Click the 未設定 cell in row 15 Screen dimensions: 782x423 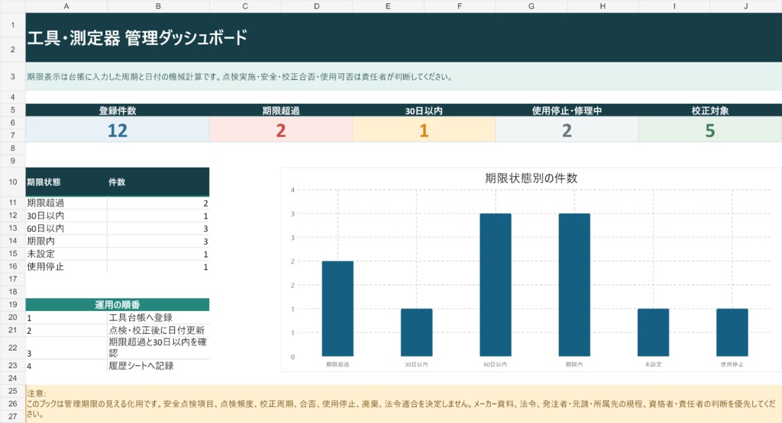tap(66, 254)
